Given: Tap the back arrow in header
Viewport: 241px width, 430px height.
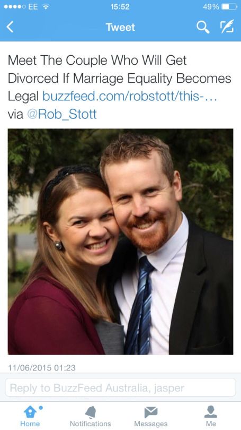Looking at the screenshot, I should [x=10, y=27].
